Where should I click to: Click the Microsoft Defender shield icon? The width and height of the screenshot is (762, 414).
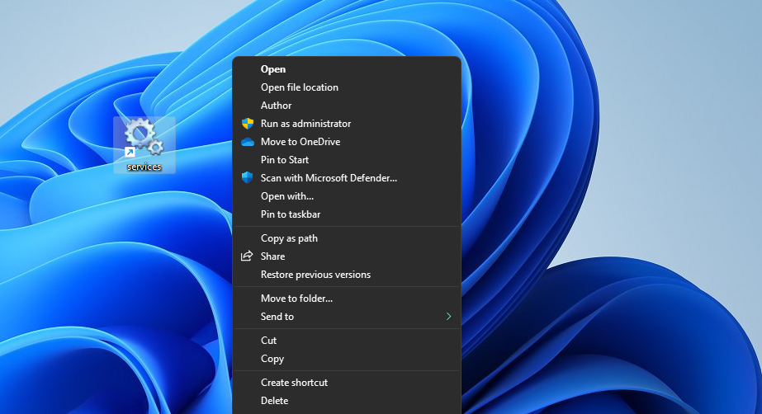click(x=247, y=178)
